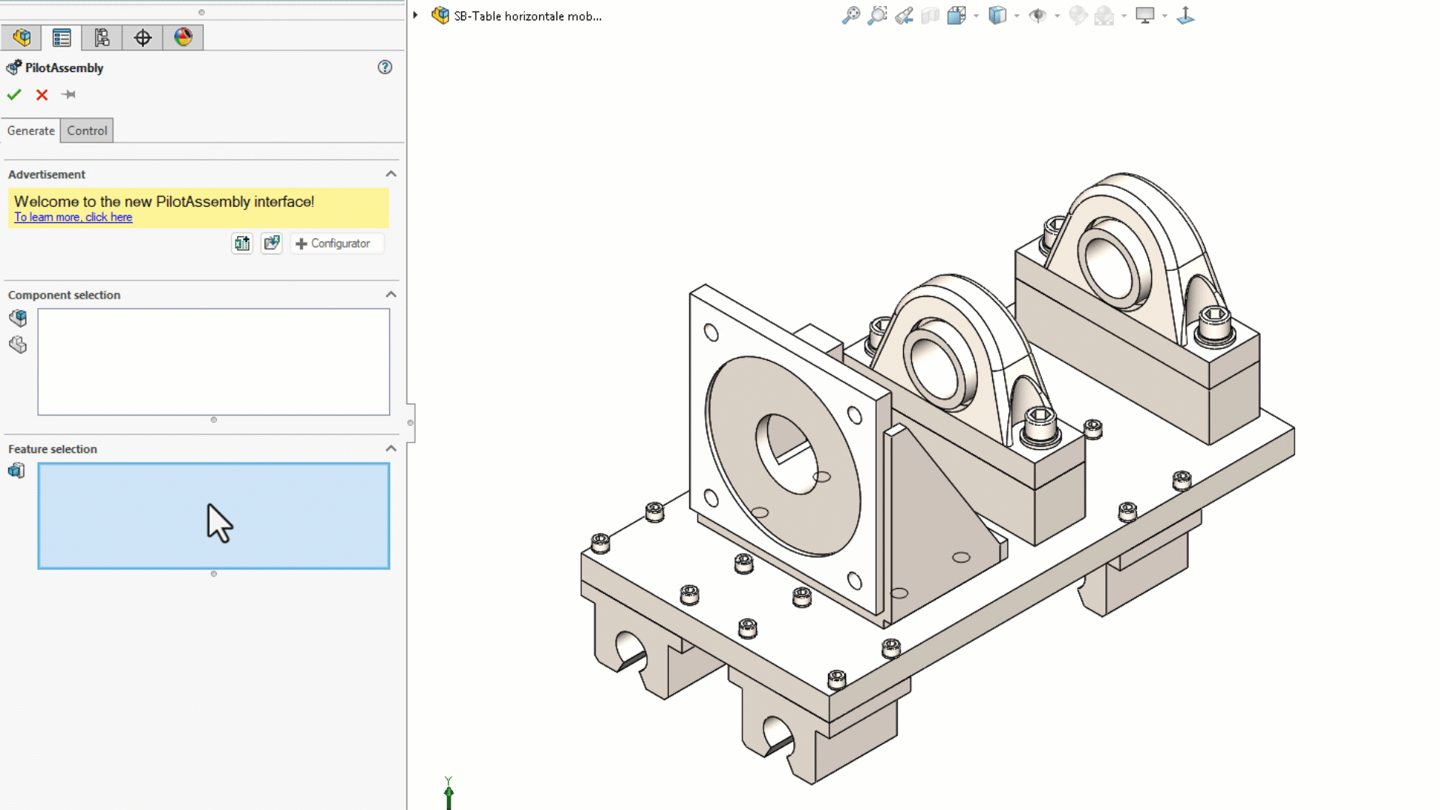Open the DimXpertManager crosshair tab

(142, 37)
